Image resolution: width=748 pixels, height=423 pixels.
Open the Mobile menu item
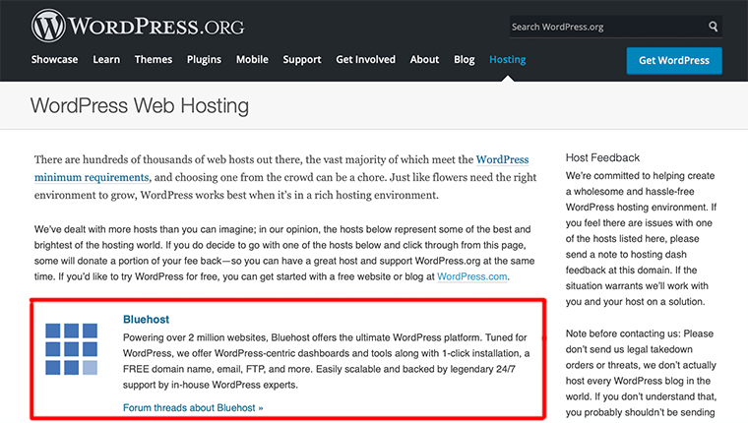tap(252, 60)
